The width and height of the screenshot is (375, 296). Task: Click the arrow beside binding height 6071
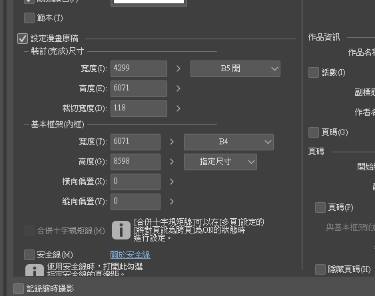(x=179, y=88)
